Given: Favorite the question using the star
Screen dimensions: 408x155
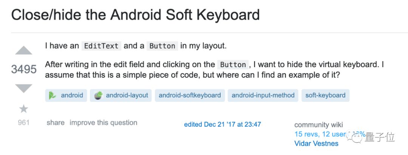Looking at the screenshot, I should [x=23, y=109].
